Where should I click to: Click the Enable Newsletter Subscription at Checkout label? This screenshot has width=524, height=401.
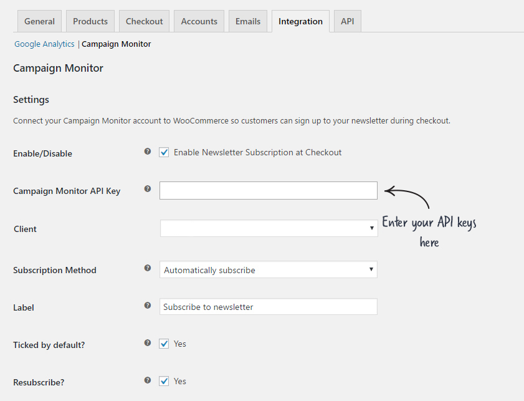258,153
